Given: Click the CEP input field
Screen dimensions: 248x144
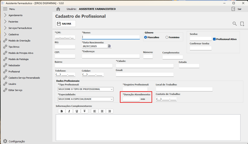Looking at the screenshot, I should point(65,56).
